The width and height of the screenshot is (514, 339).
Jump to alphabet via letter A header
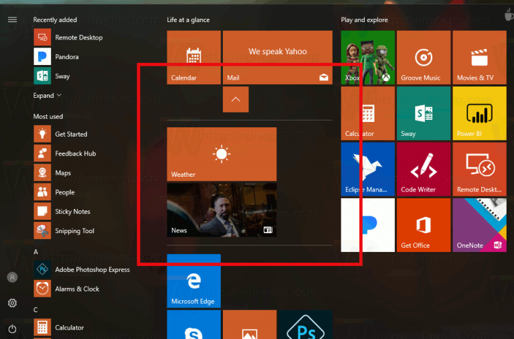coord(36,252)
